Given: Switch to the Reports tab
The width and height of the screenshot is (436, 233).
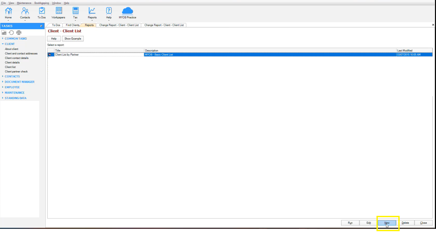Looking at the screenshot, I should pos(89,25).
